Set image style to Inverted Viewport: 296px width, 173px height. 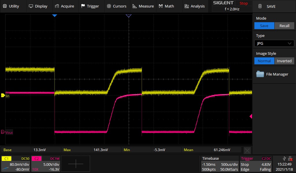pyautogui.click(x=284, y=61)
